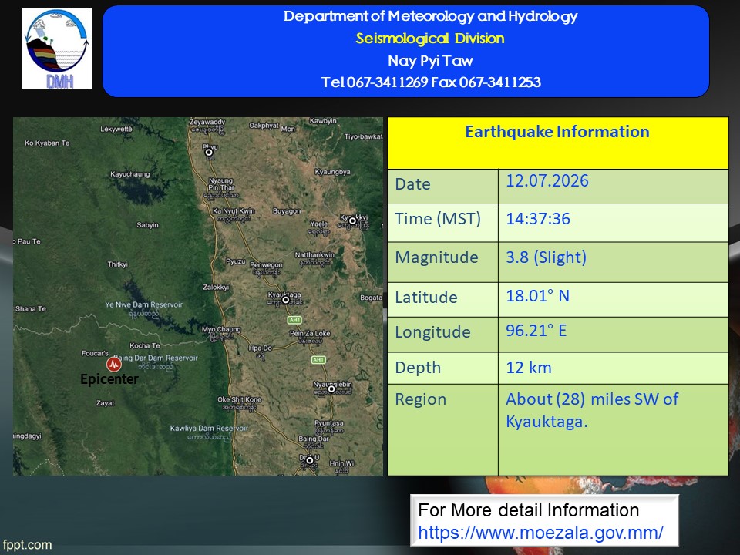This screenshot has width=740, height=555.
Task: Click 'Department of Meteorology and Hydrology' title
Action: tap(430, 16)
